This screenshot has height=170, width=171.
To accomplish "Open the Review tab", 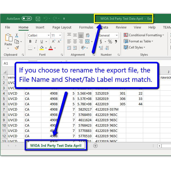I will 121,27.
